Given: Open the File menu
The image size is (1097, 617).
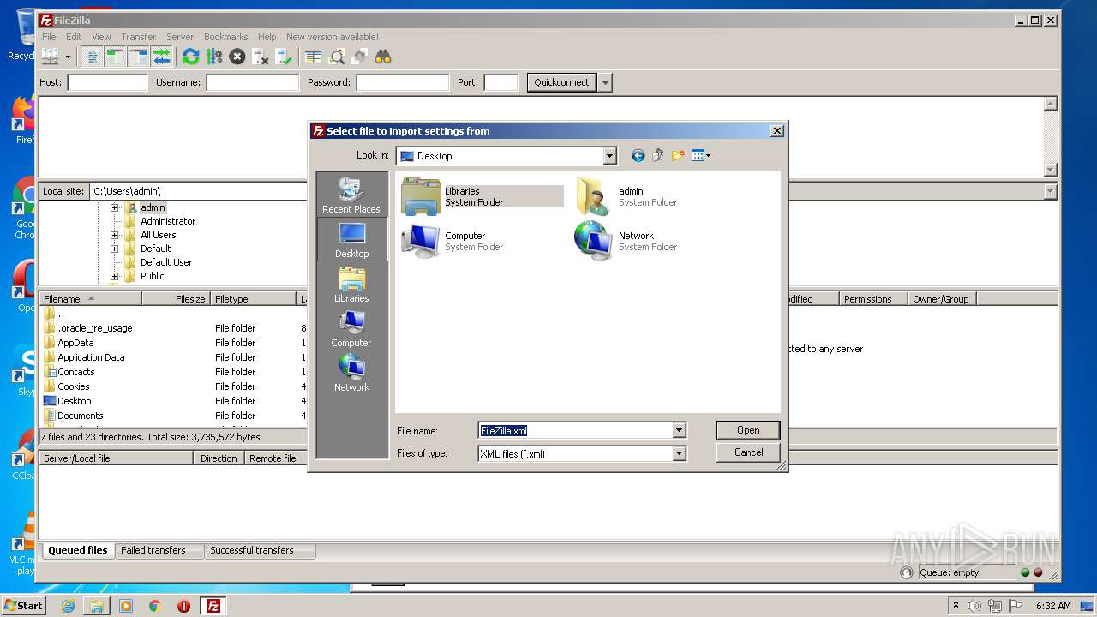Looking at the screenshot, I should point(49,37).
